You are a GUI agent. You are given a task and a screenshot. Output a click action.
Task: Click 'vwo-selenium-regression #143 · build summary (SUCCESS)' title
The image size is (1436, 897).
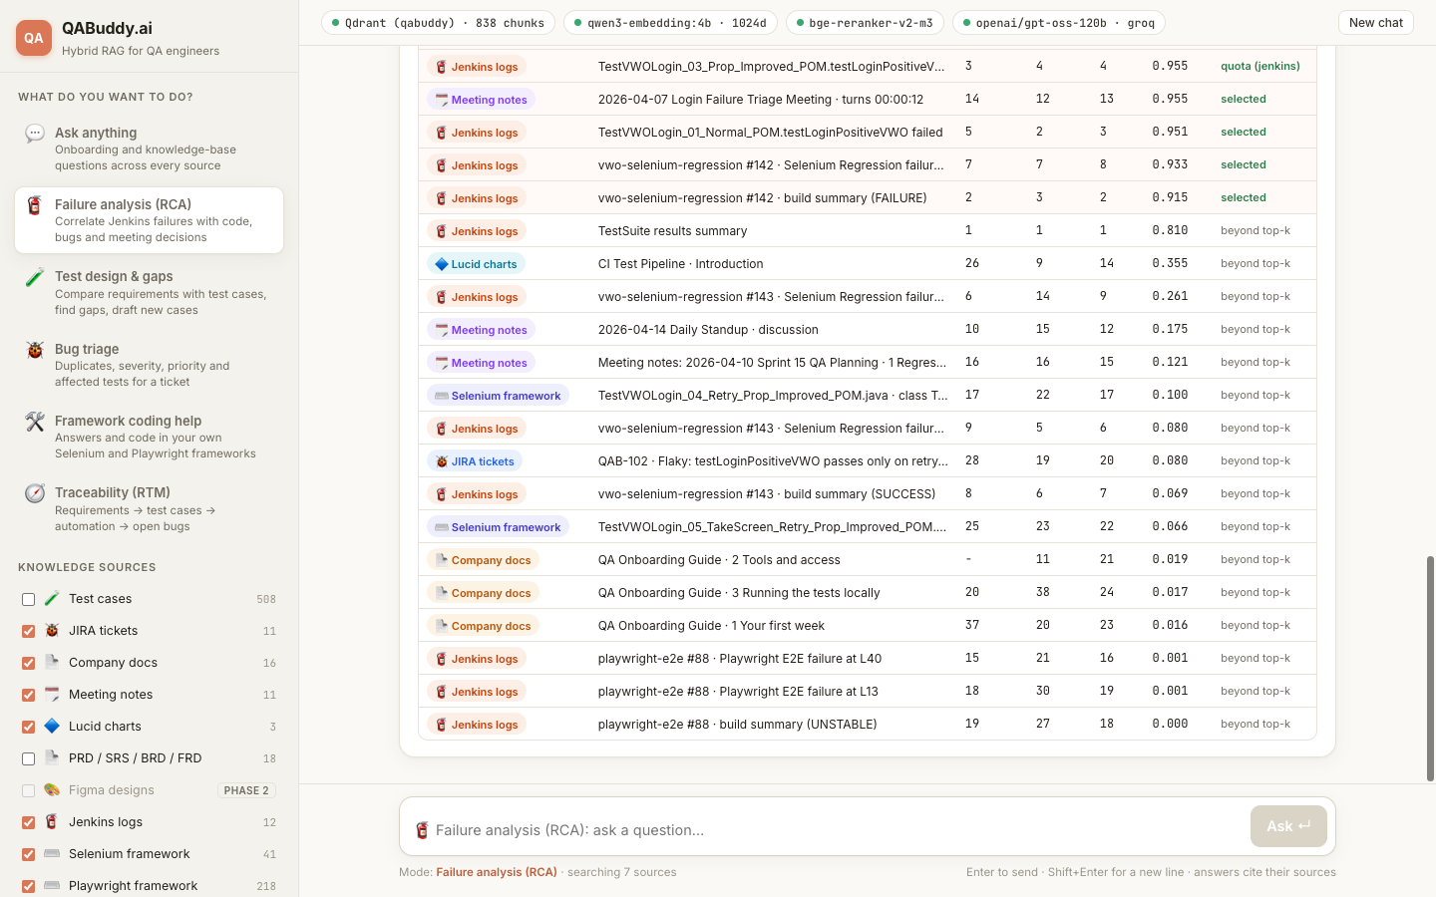coord(767,494)
